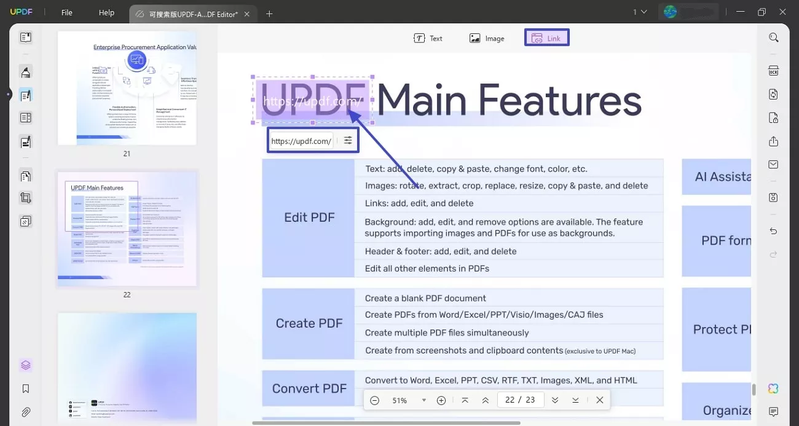This screenshot has height=426, width=799.
Task: Open the Attachments paperclip icon
Action: coord(25,412)
